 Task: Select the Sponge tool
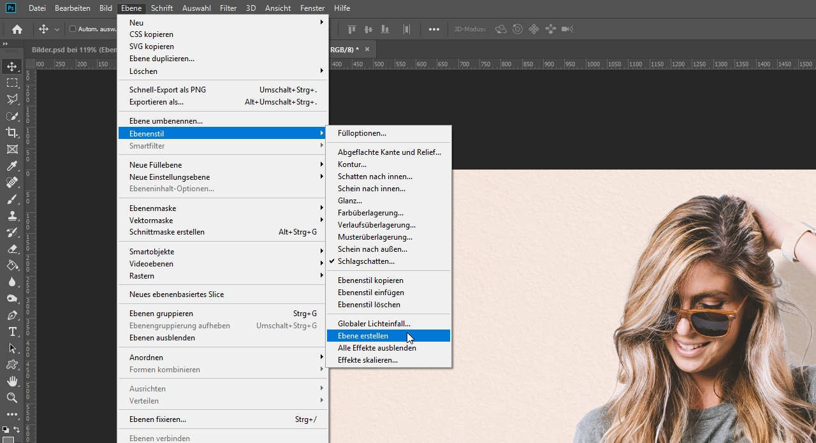(12, 298)
